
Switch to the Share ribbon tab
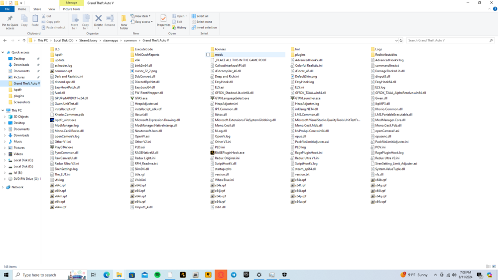click(37, 9)
